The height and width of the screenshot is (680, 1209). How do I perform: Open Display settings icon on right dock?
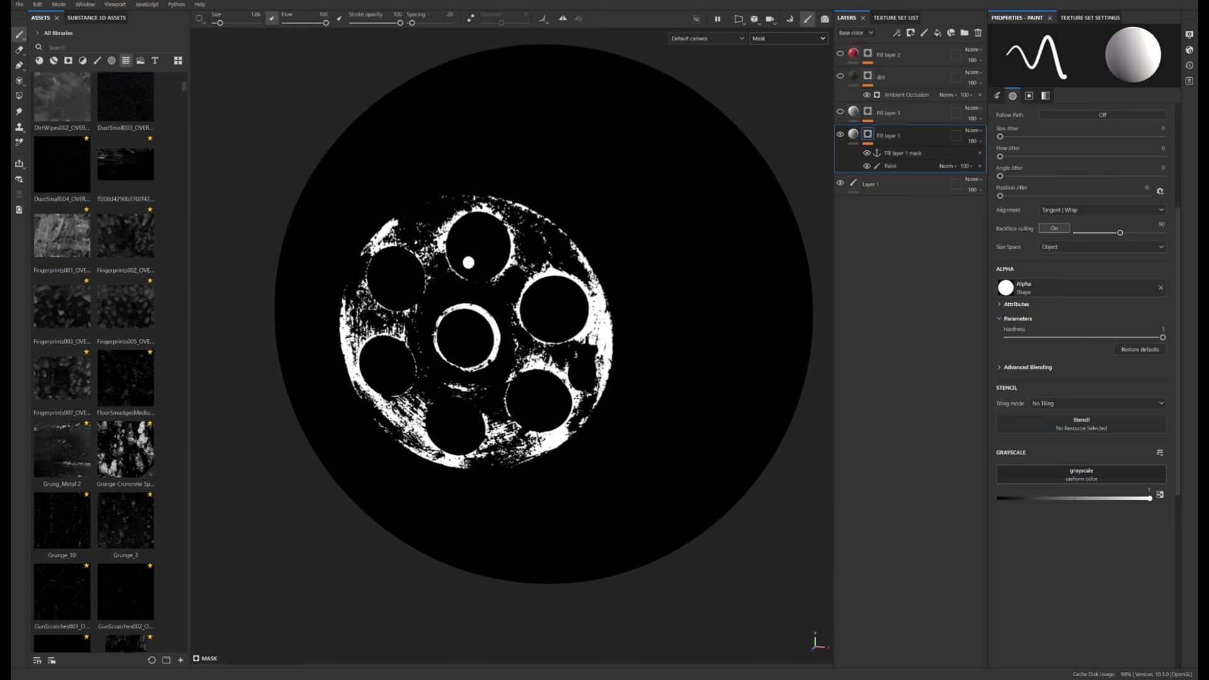pos(1189,35)
